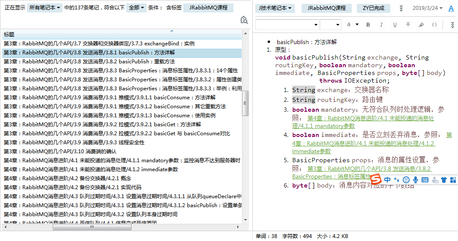Open the Sogou emoji smiley panel
Image resolution: width=458 pixels, height=241 pixels.
pos(406,180)
